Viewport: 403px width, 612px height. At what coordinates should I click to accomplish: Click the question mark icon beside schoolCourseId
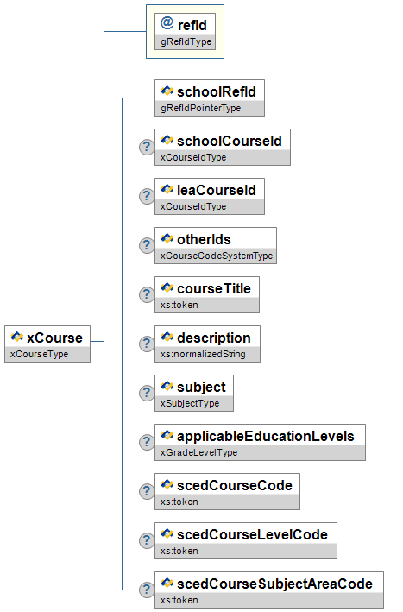(x=147, y=147)
